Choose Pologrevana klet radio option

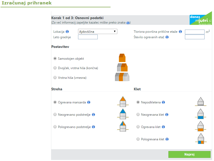138,139
